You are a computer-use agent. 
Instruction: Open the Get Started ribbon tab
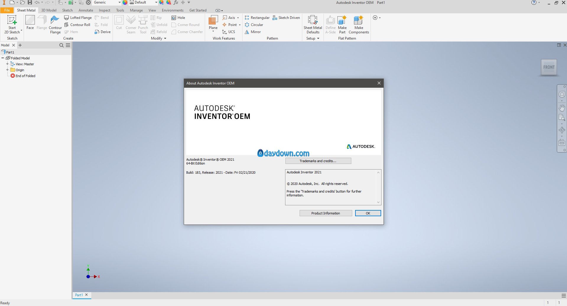198,10
